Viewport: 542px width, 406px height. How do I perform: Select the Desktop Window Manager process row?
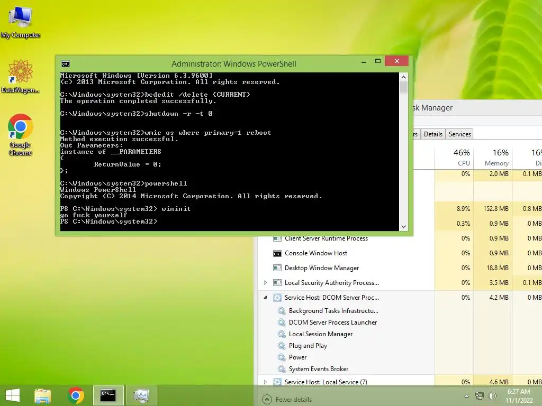(400, 268)
